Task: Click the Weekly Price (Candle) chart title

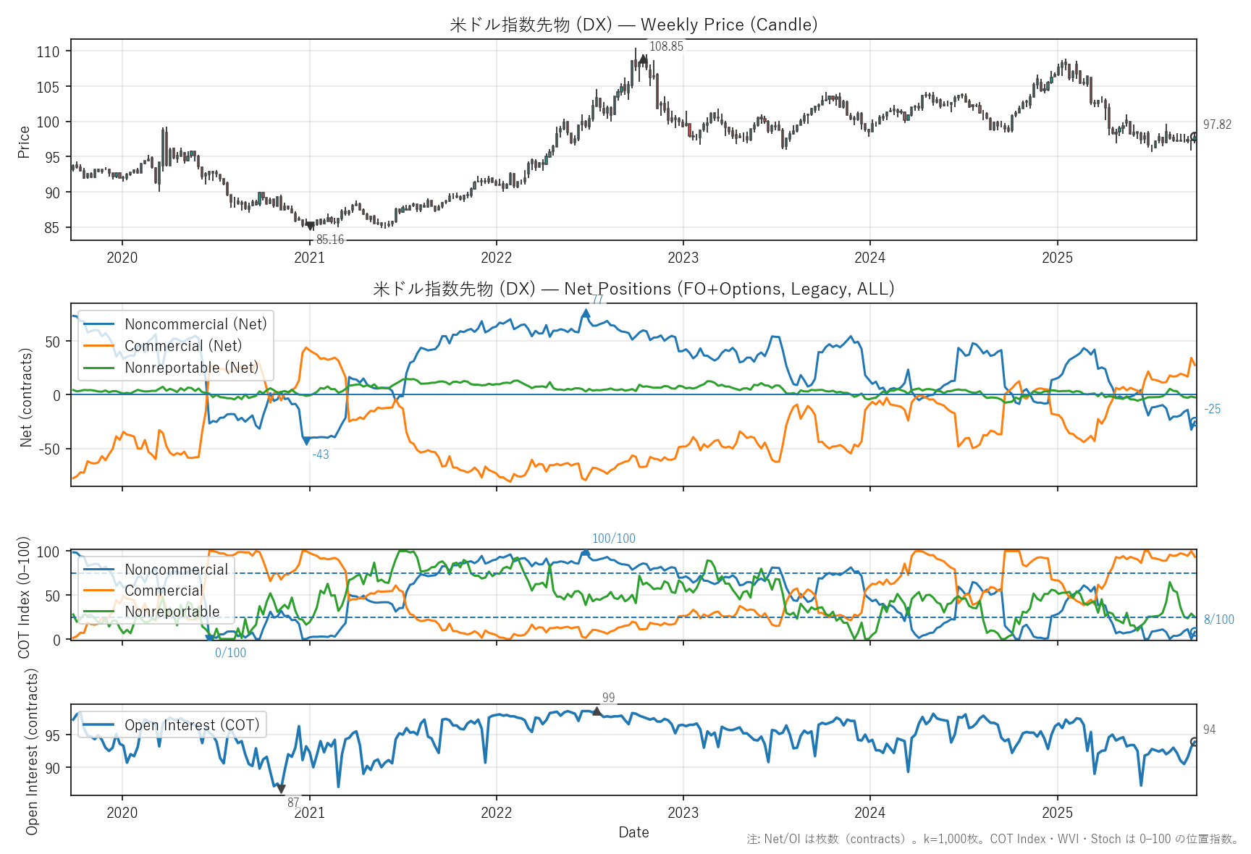Action: click(x=633, y=25)
